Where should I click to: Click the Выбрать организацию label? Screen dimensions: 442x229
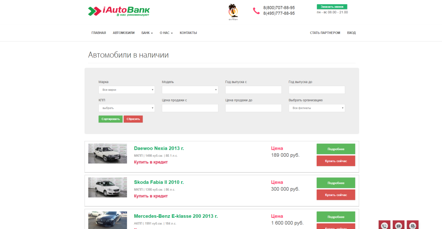[306, 100]
